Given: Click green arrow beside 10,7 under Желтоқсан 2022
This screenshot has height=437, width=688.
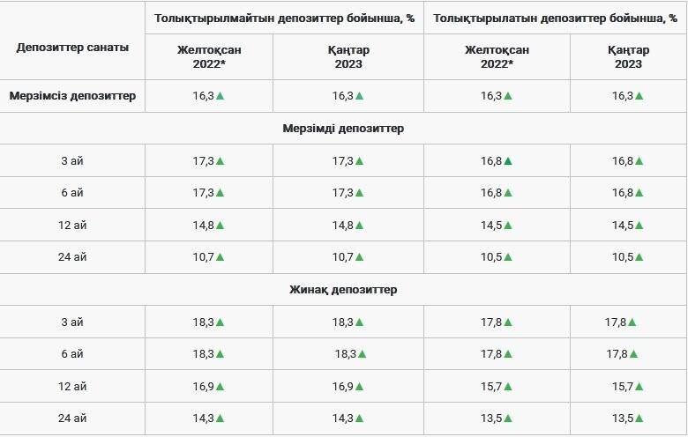Looking at the screenshot, I should tap(220, 257).
